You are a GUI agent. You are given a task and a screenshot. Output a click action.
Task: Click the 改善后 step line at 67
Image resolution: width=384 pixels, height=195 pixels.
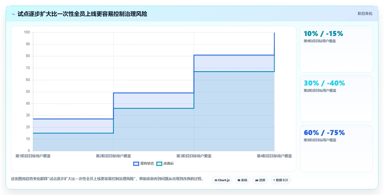234,71
